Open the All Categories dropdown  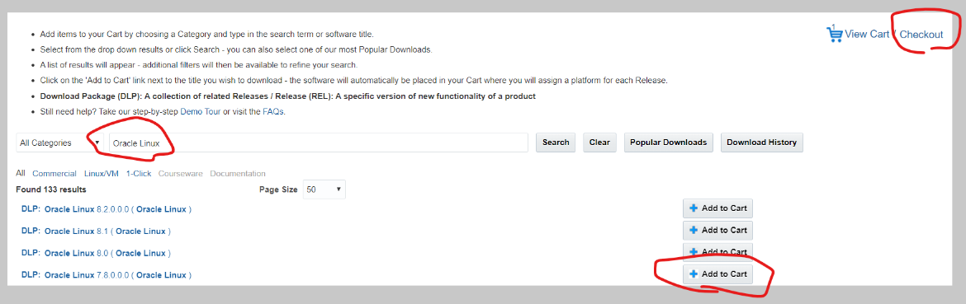[x=59, y=143]
